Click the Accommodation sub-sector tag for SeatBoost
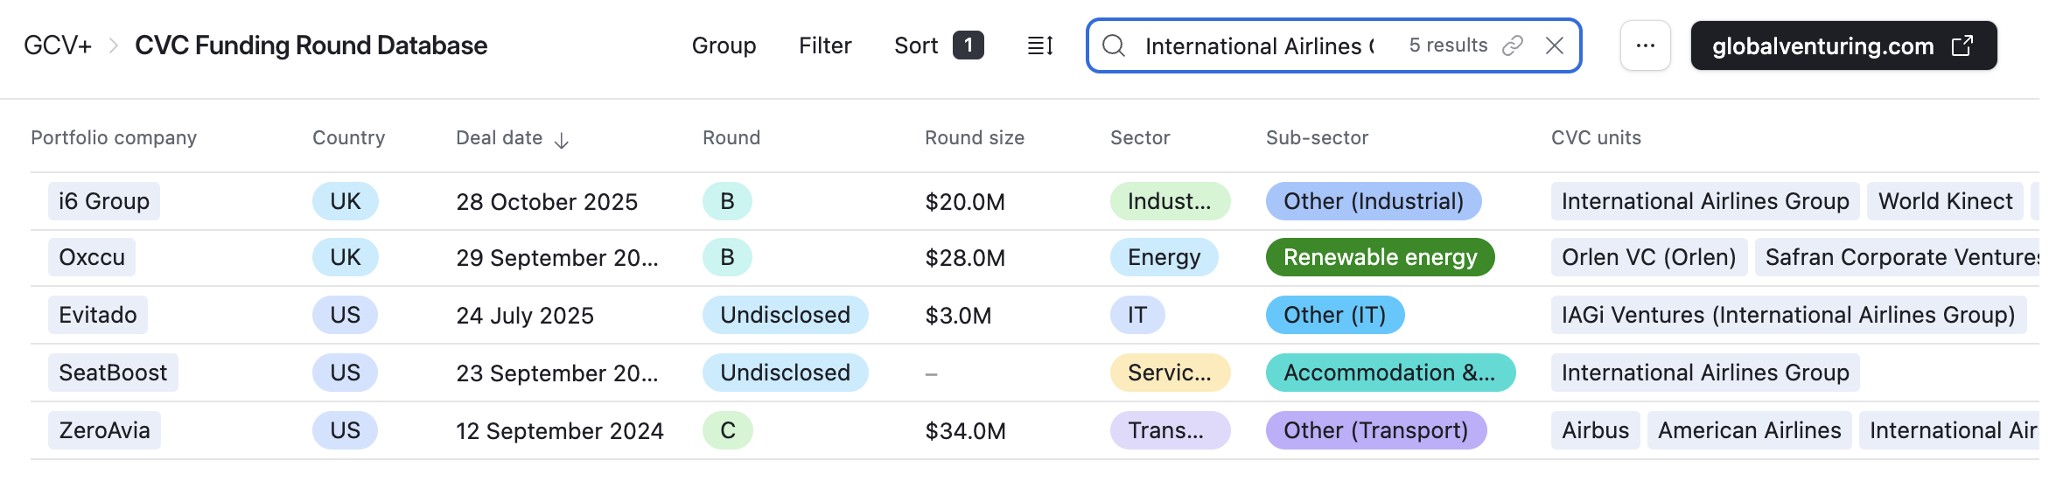The width and height of the screenshot is (2070, 495). [1389, 373]
